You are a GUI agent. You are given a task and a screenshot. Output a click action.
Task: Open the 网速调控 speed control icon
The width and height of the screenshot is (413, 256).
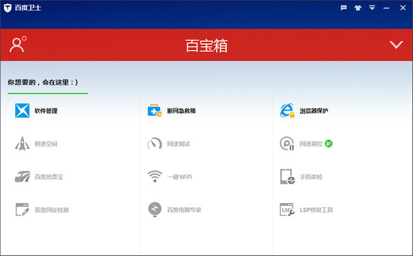point(287,143)
